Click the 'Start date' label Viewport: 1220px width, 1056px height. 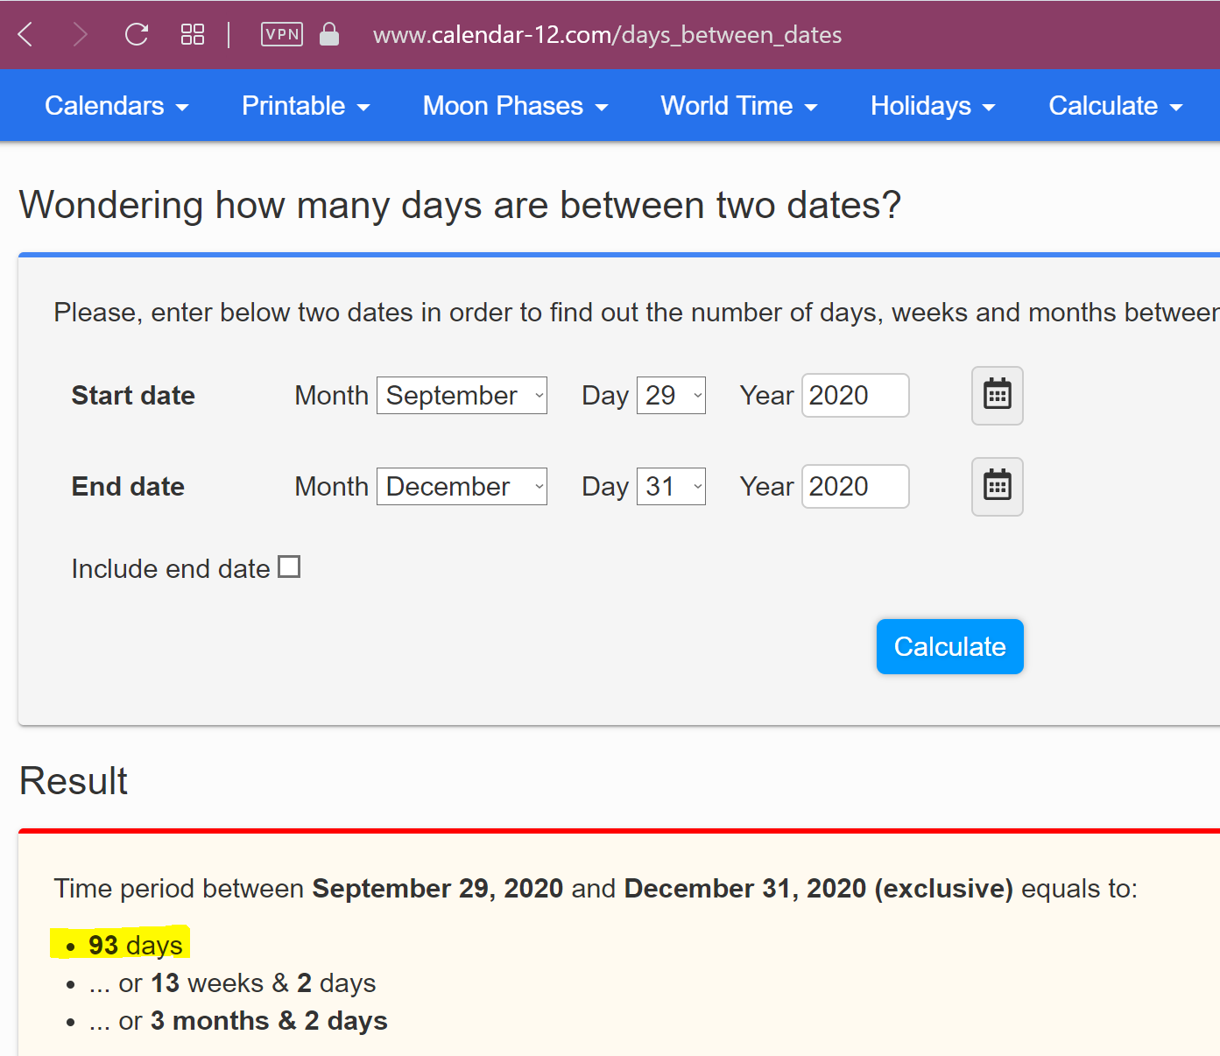tap(133, 396)
